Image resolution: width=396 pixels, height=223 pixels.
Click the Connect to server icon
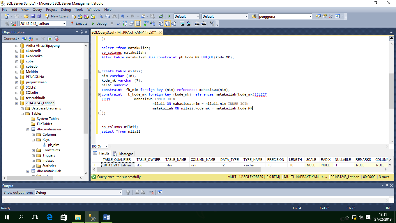24,38
